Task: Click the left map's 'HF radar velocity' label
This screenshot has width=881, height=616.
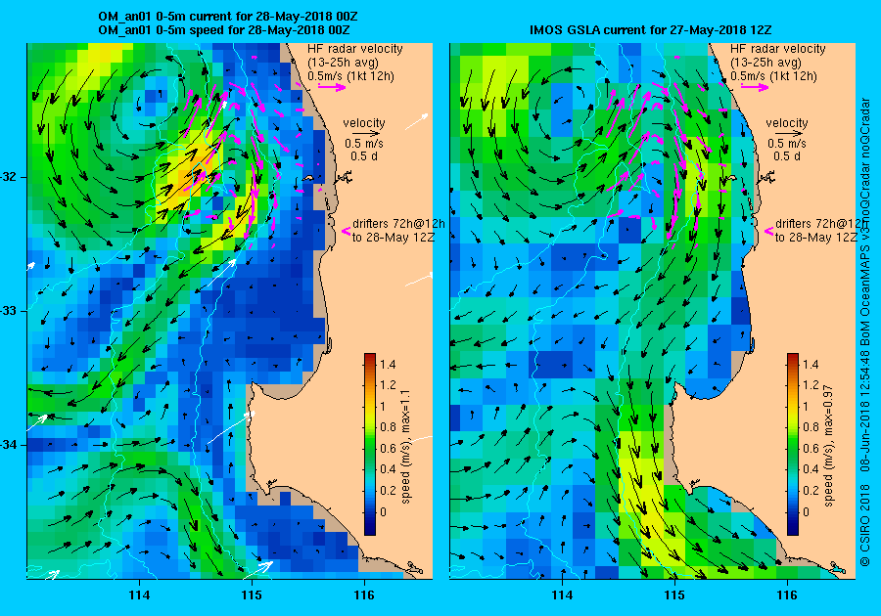Action: pos(355,49)
